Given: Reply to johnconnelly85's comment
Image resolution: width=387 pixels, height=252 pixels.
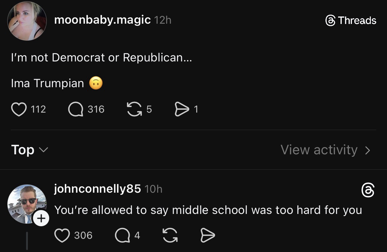Looking at the screenshot, I should (122, 236).
